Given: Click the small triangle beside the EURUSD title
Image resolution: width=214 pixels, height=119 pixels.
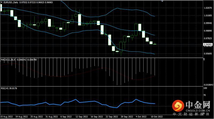Looking at the screenshot, I should click(x=2, y=2).
